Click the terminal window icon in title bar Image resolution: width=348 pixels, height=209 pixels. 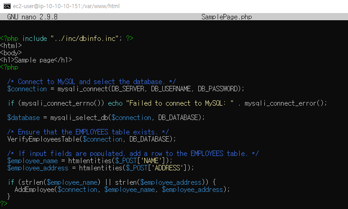(7, 6)
